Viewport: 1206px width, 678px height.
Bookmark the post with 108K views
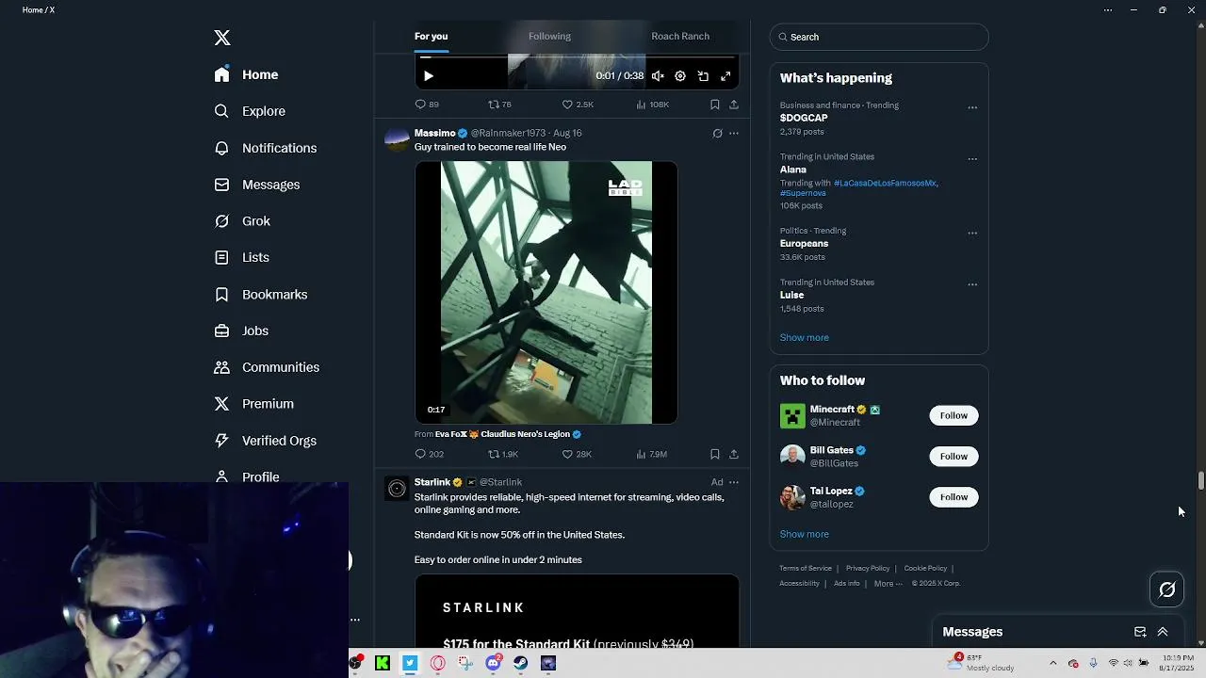tap(715, 105)
